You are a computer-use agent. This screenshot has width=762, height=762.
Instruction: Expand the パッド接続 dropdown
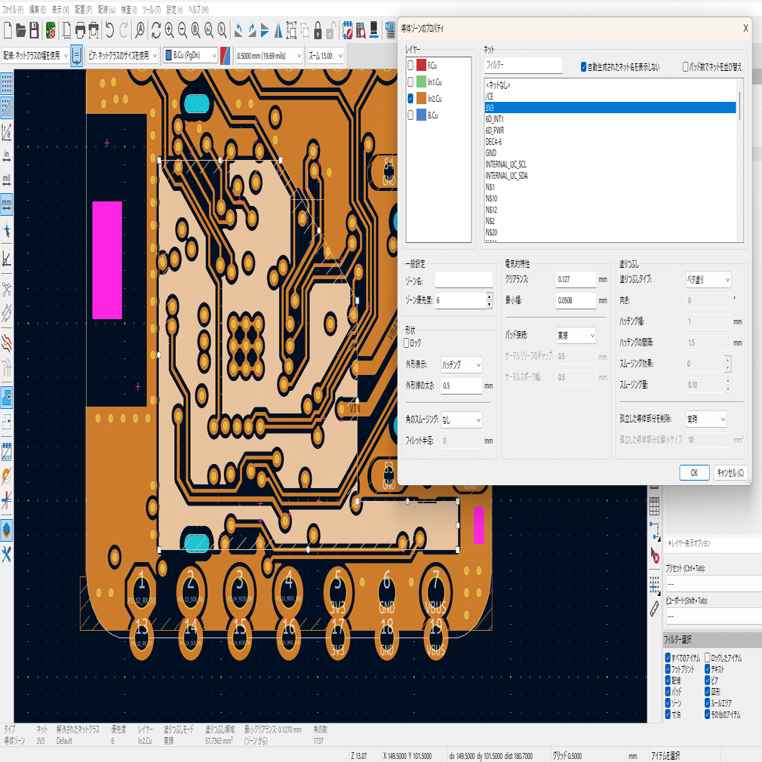(576, 335)
